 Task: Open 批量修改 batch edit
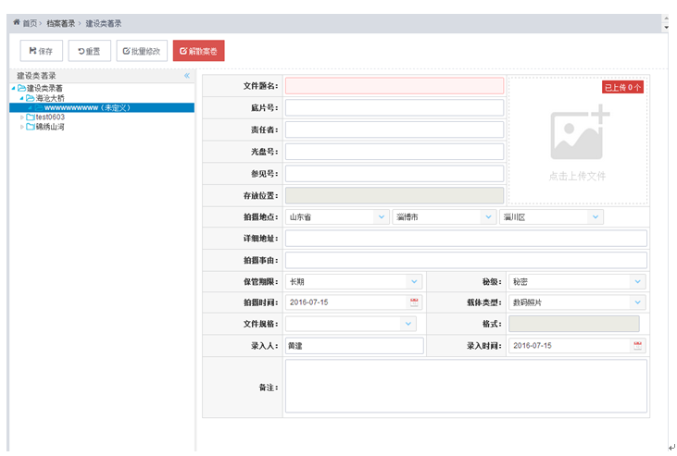[142, 51]
